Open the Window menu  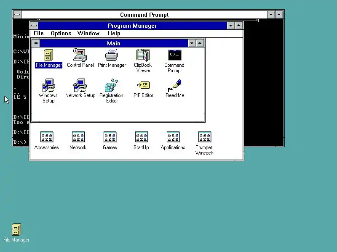pos(88,34)
